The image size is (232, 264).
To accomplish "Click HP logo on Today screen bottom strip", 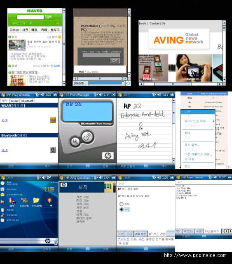I will point(48,241).
